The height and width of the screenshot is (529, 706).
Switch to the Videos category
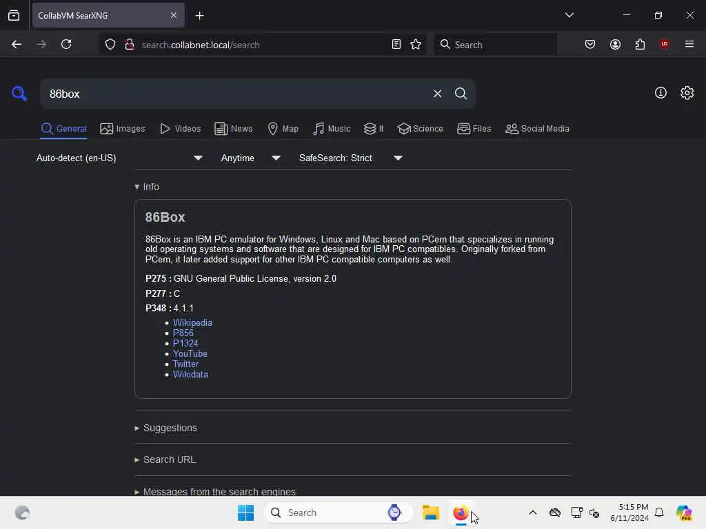pyautogui.click(x=181, y=129)
